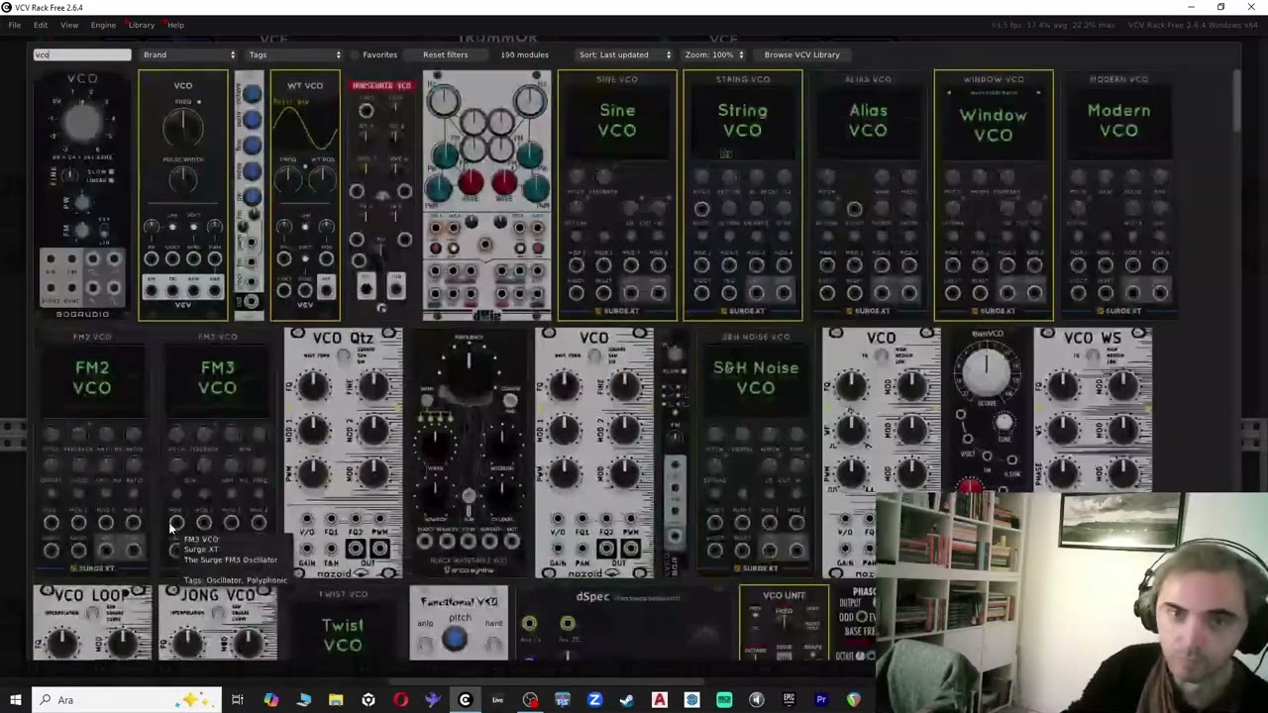
Task: Open Adobe Premiere Pro from the taskbar
Action: point(821,700)
